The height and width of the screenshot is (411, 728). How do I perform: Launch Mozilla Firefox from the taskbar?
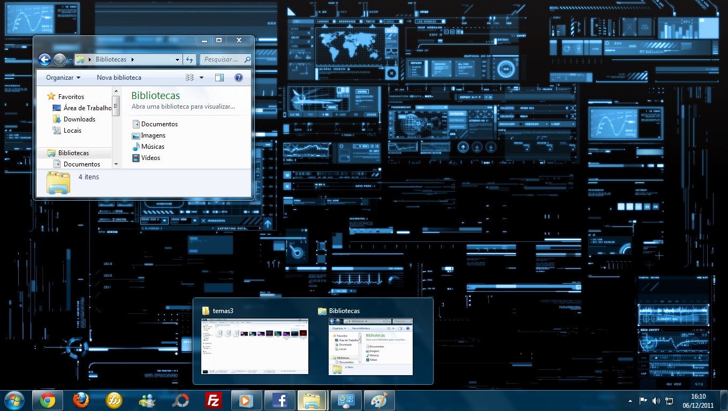pyautogui.click(x=81, y=400)
